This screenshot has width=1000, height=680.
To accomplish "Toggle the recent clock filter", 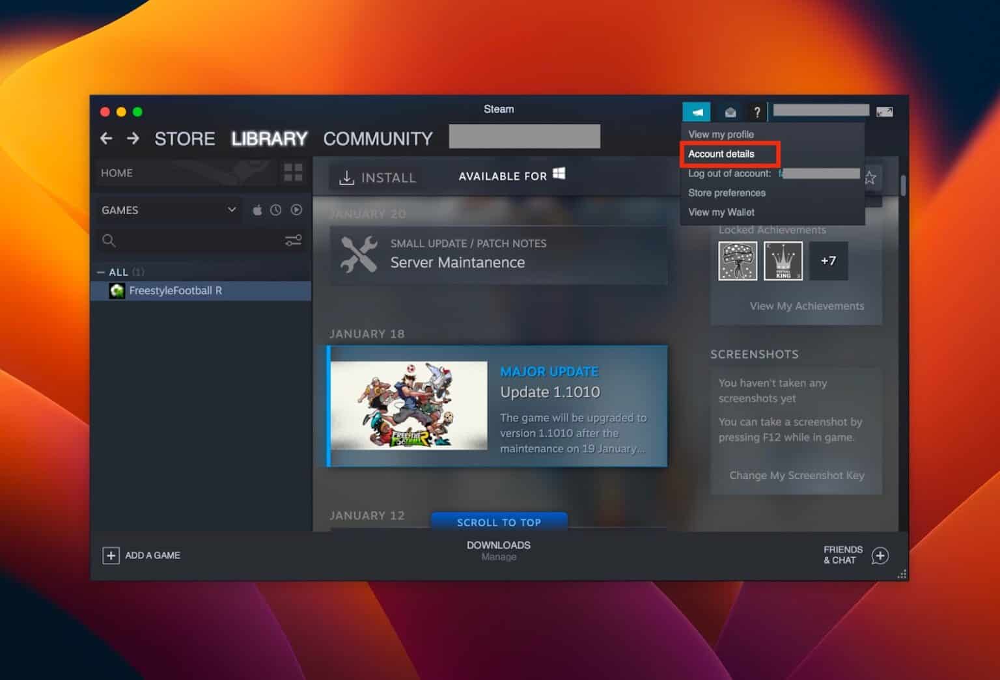I will pyautogui.click(x=276, y=210).
